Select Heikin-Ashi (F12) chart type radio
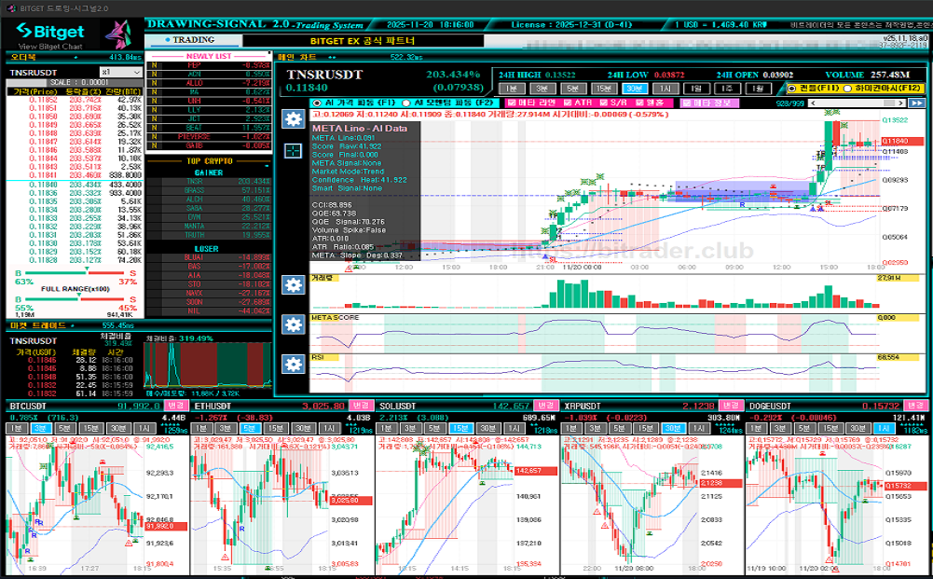 (x=847, y=89)
